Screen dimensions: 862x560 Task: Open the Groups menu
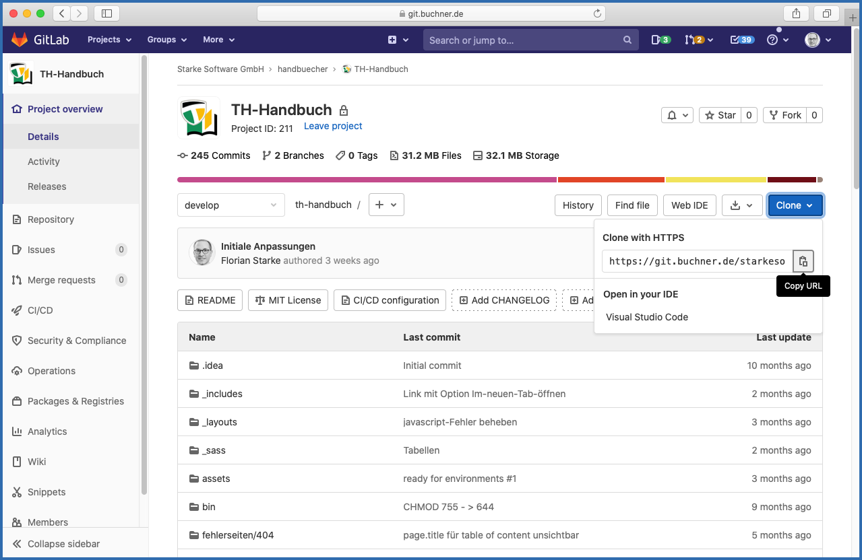pyautogui.click(x=166, y=39)
